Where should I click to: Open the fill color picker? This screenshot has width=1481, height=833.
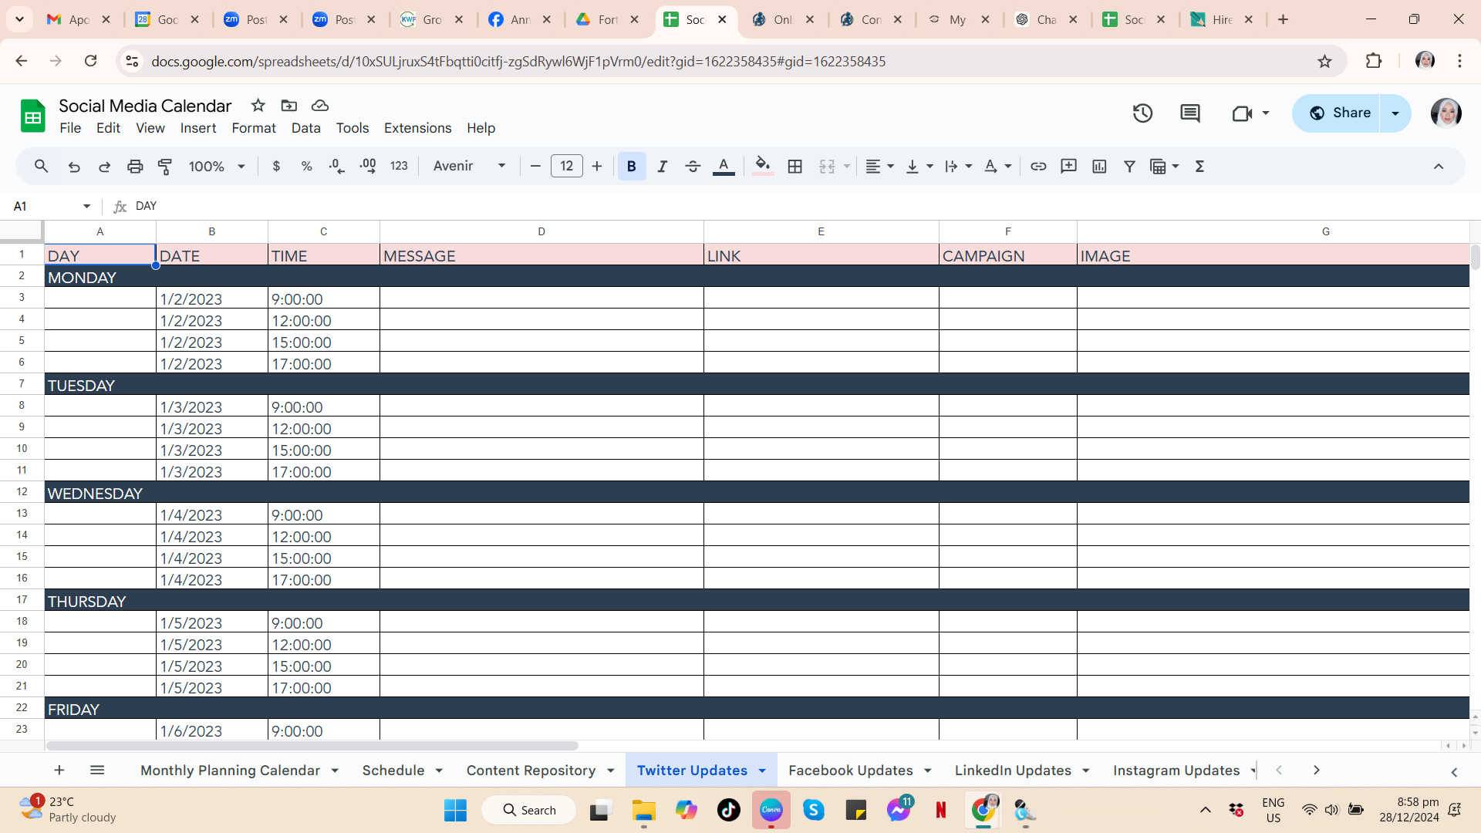(762, 166)
